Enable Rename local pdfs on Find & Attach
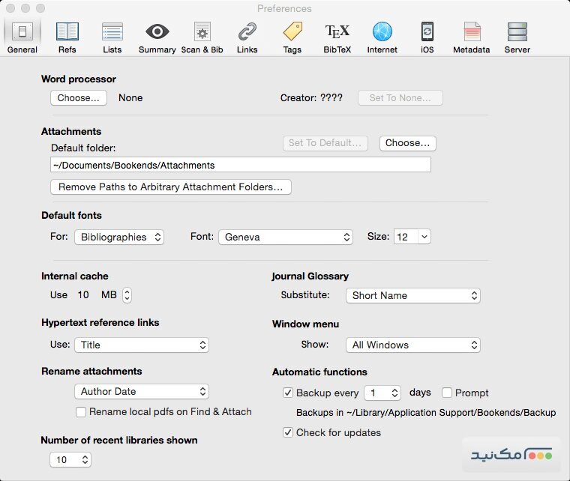This screenshot has height=481, width=570. [81, 412]
